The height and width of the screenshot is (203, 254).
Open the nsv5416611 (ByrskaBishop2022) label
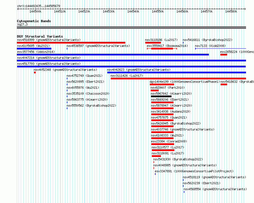(x=207, y=40)
